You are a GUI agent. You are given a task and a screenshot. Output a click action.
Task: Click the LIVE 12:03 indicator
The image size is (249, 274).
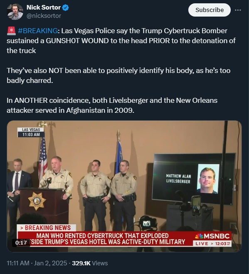pos(212,243)
